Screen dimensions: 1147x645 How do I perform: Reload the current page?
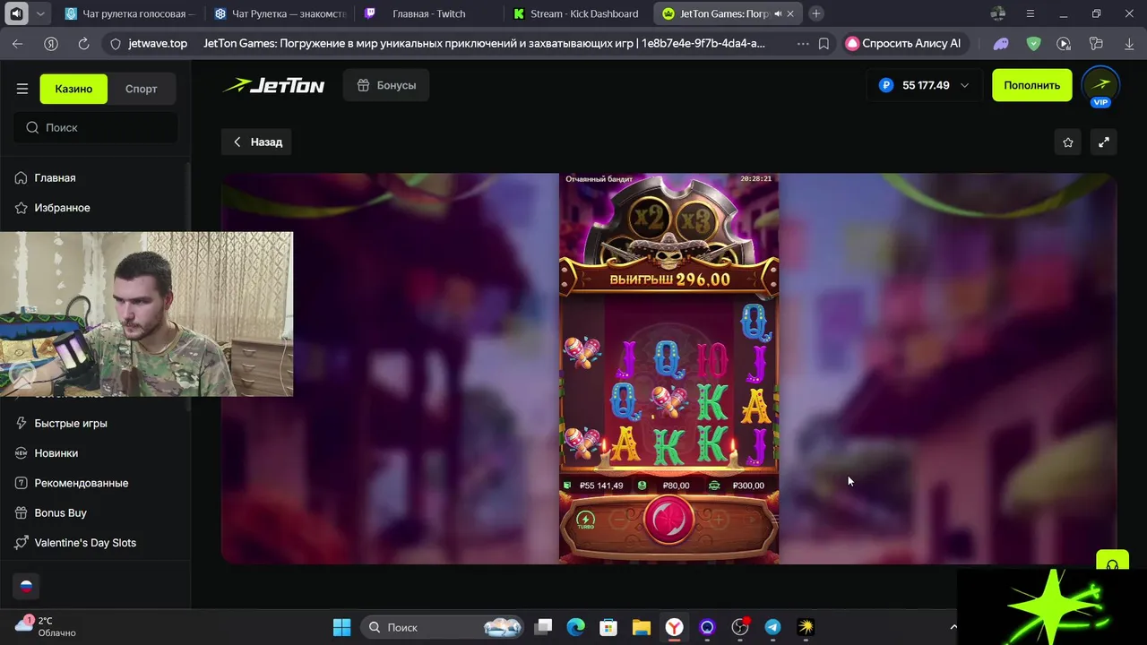coord(83,43)
